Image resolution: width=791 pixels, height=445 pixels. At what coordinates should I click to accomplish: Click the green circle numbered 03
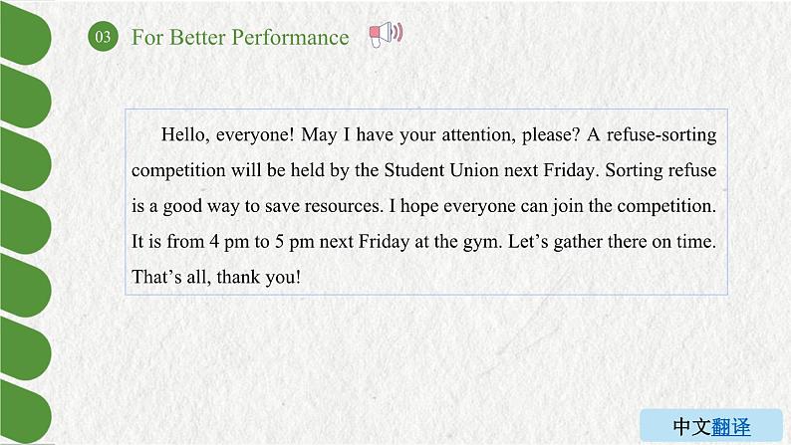(x=103, y=36)
